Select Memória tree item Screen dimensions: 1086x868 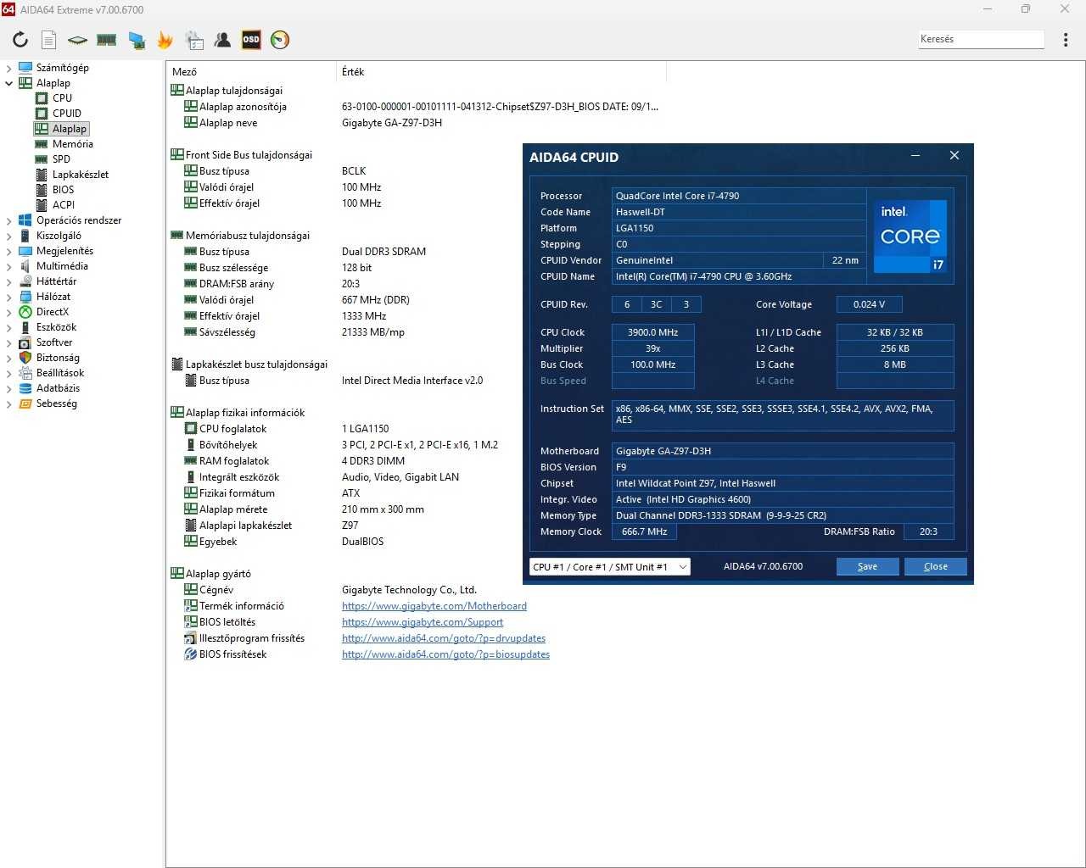[72, 144]
